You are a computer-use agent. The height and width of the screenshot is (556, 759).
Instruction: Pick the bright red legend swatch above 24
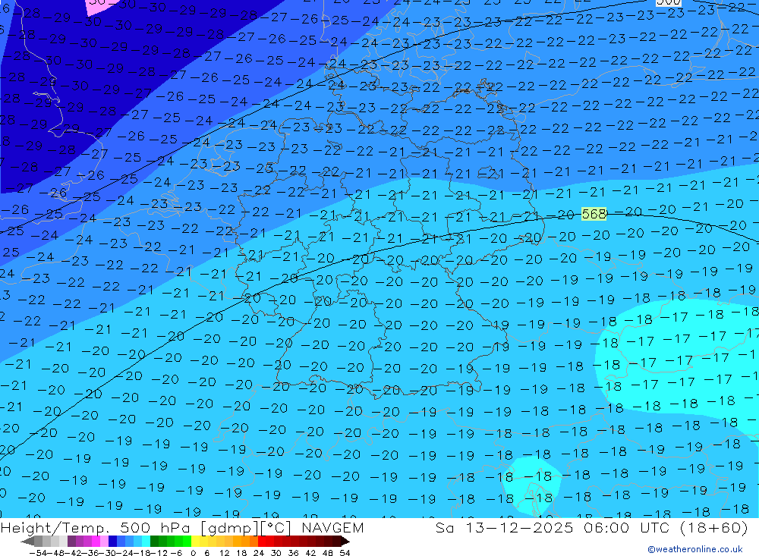click(262, 542)
